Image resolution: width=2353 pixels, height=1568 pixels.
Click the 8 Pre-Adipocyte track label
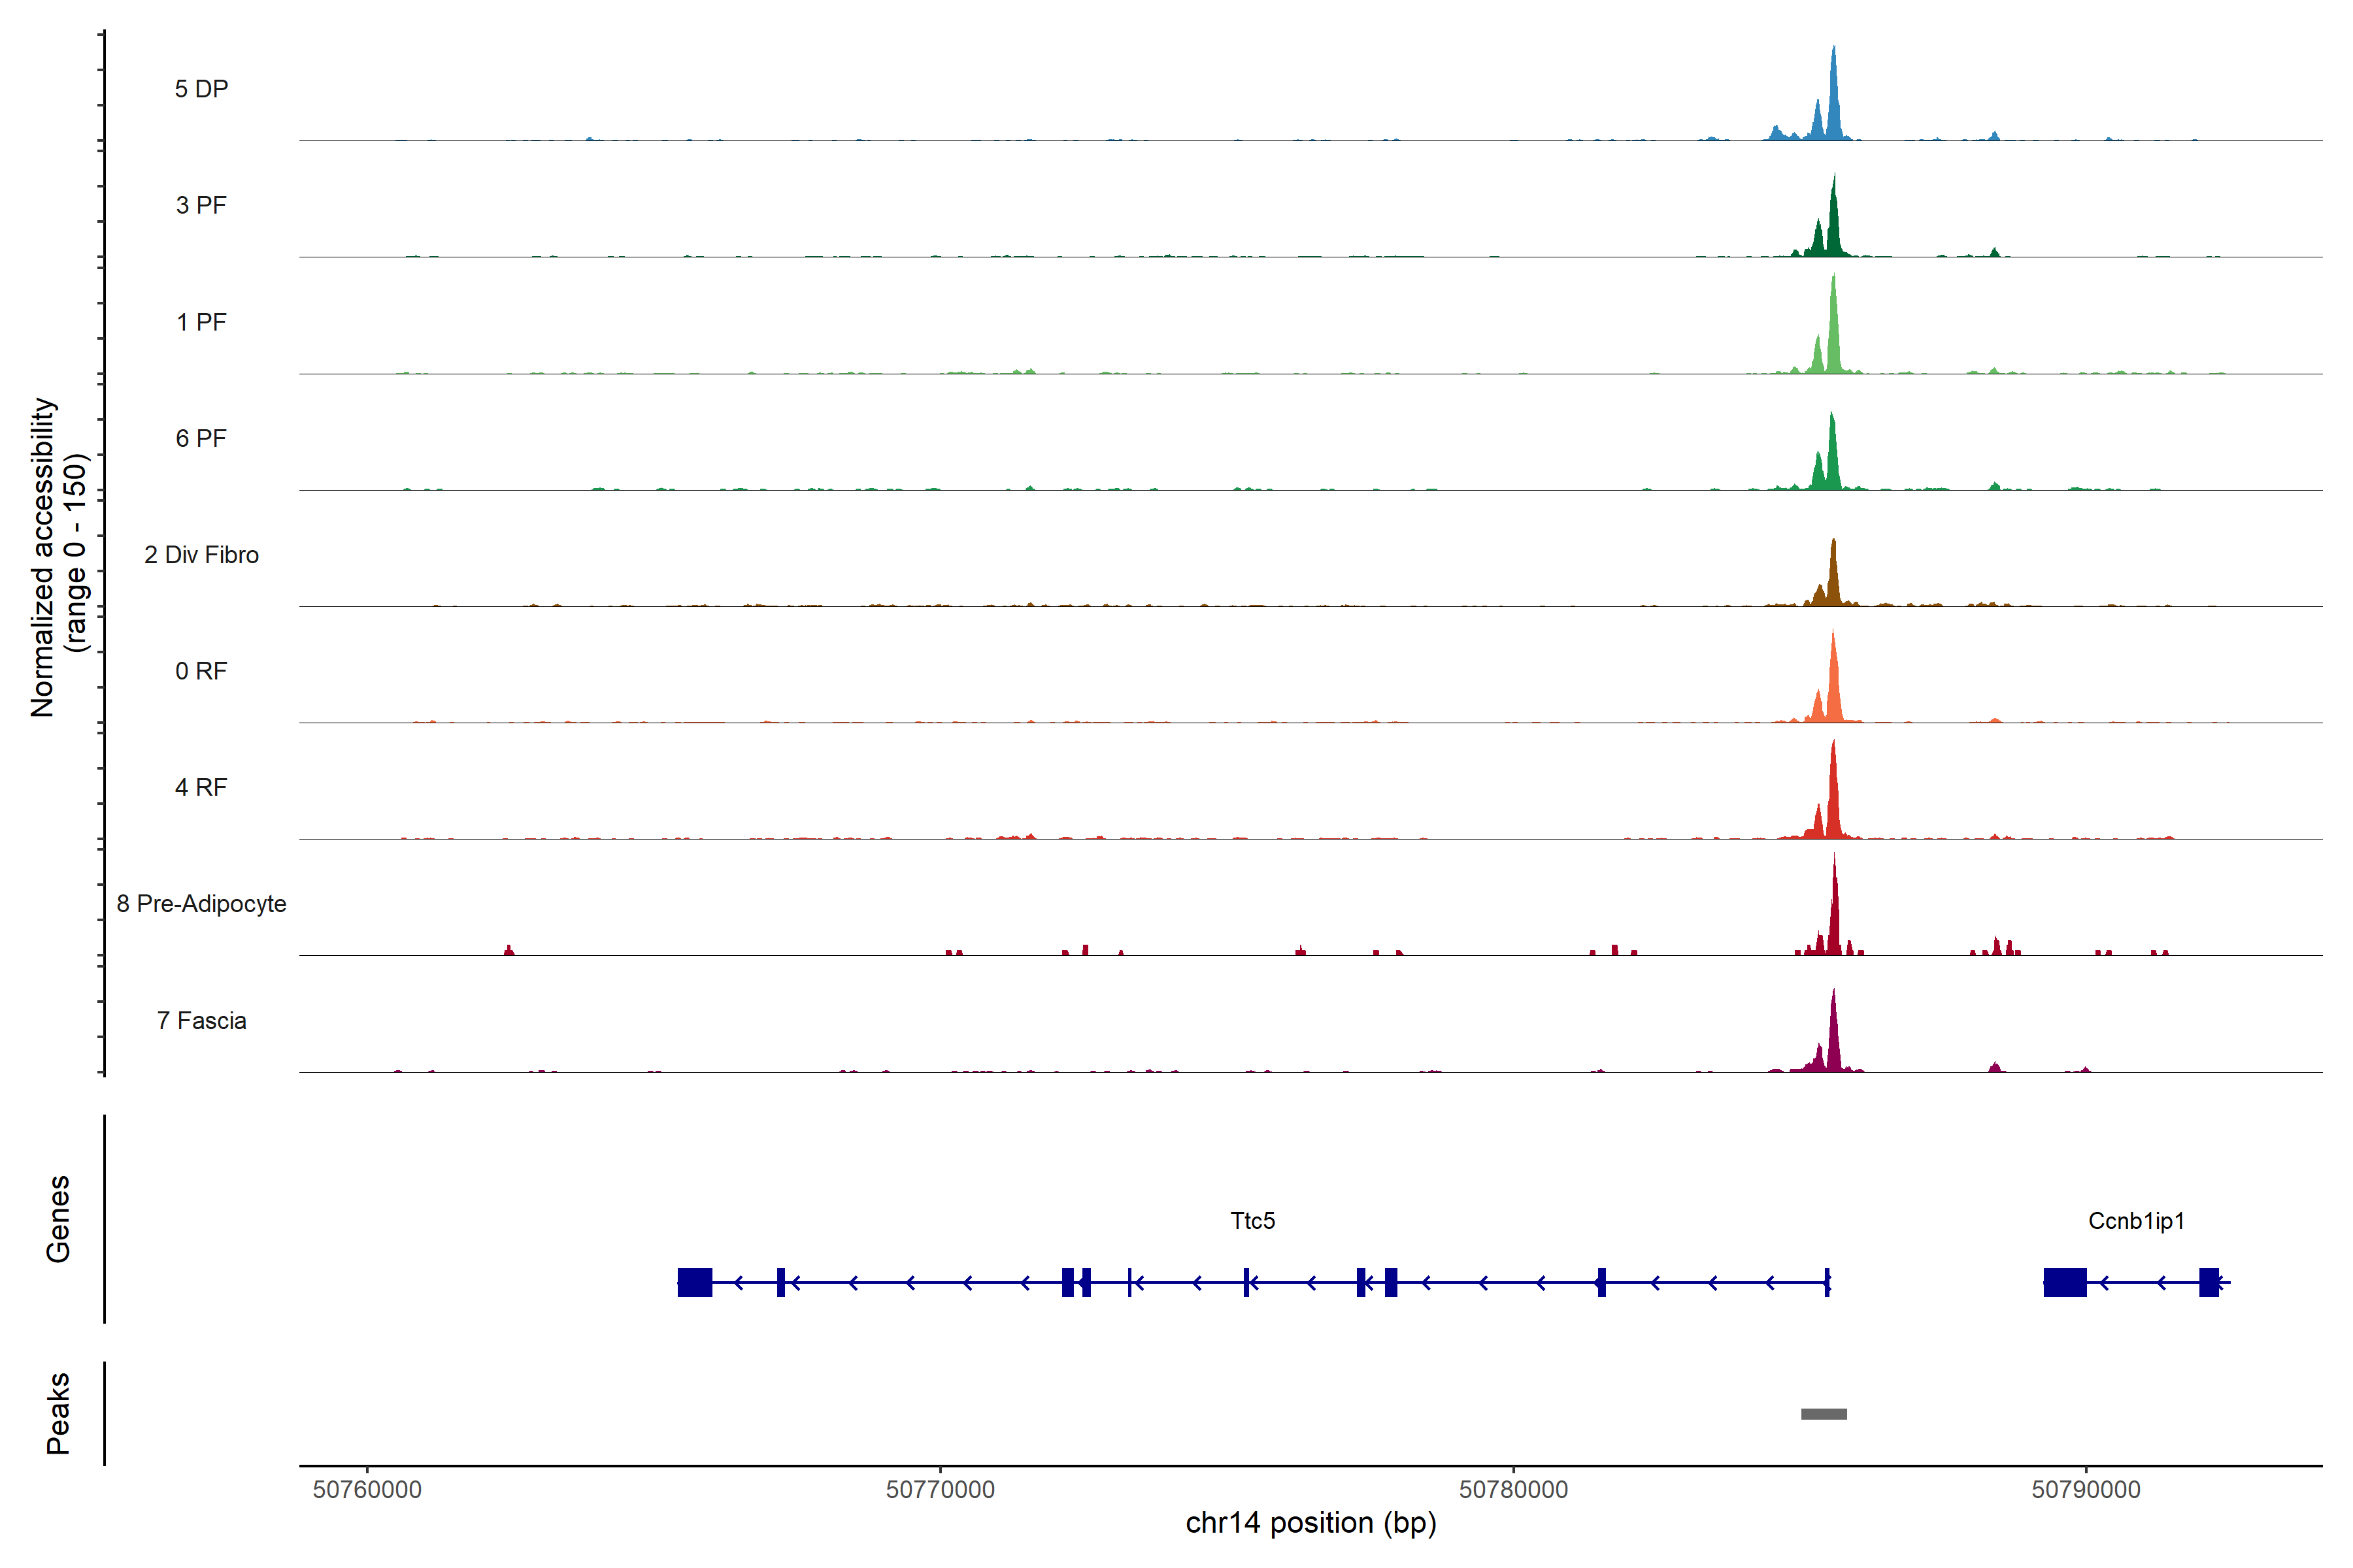click(x=201, y=904)
